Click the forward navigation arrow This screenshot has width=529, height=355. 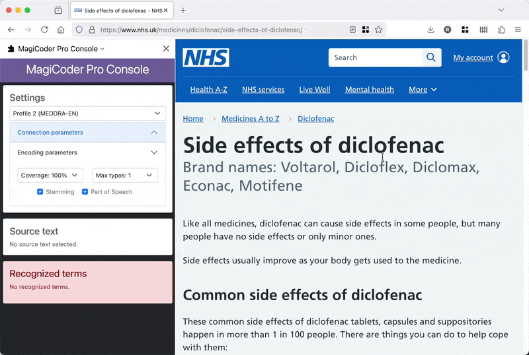tap(28, 30)
